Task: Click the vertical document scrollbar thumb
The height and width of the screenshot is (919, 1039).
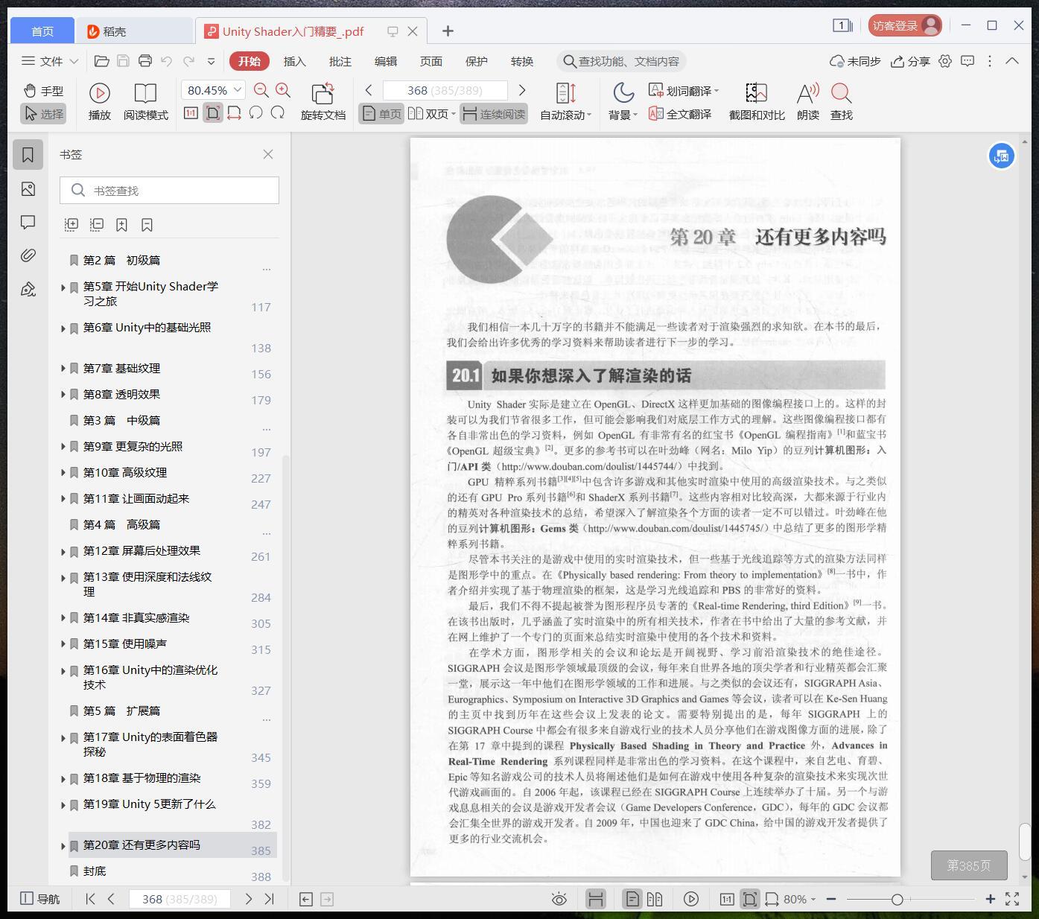Action: tap(1026, 842)
